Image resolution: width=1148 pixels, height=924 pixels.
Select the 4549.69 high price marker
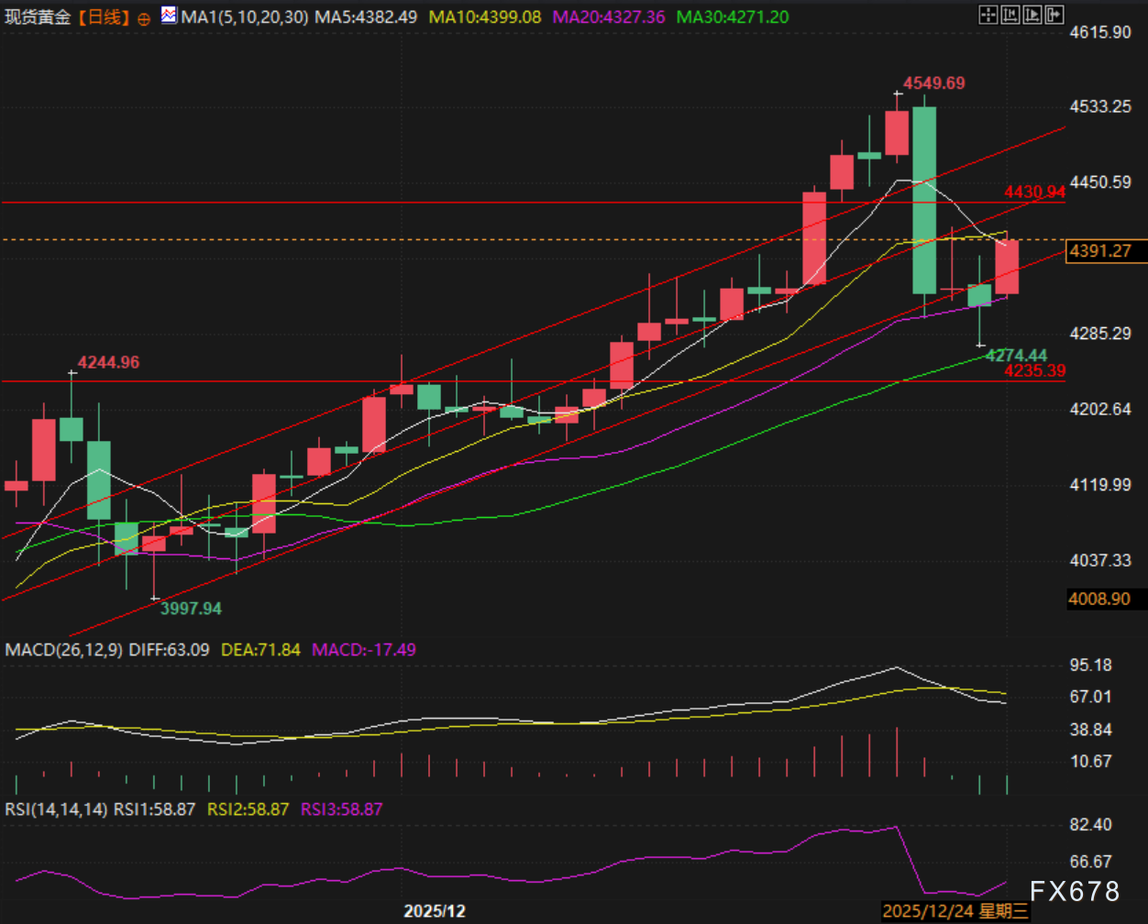coord(933,83)
